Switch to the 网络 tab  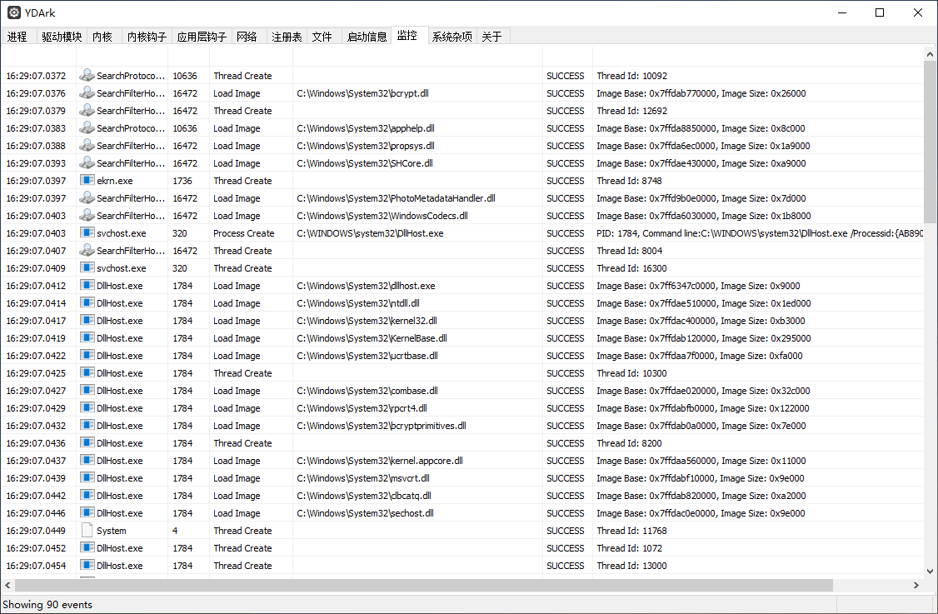tap(247, 37)
